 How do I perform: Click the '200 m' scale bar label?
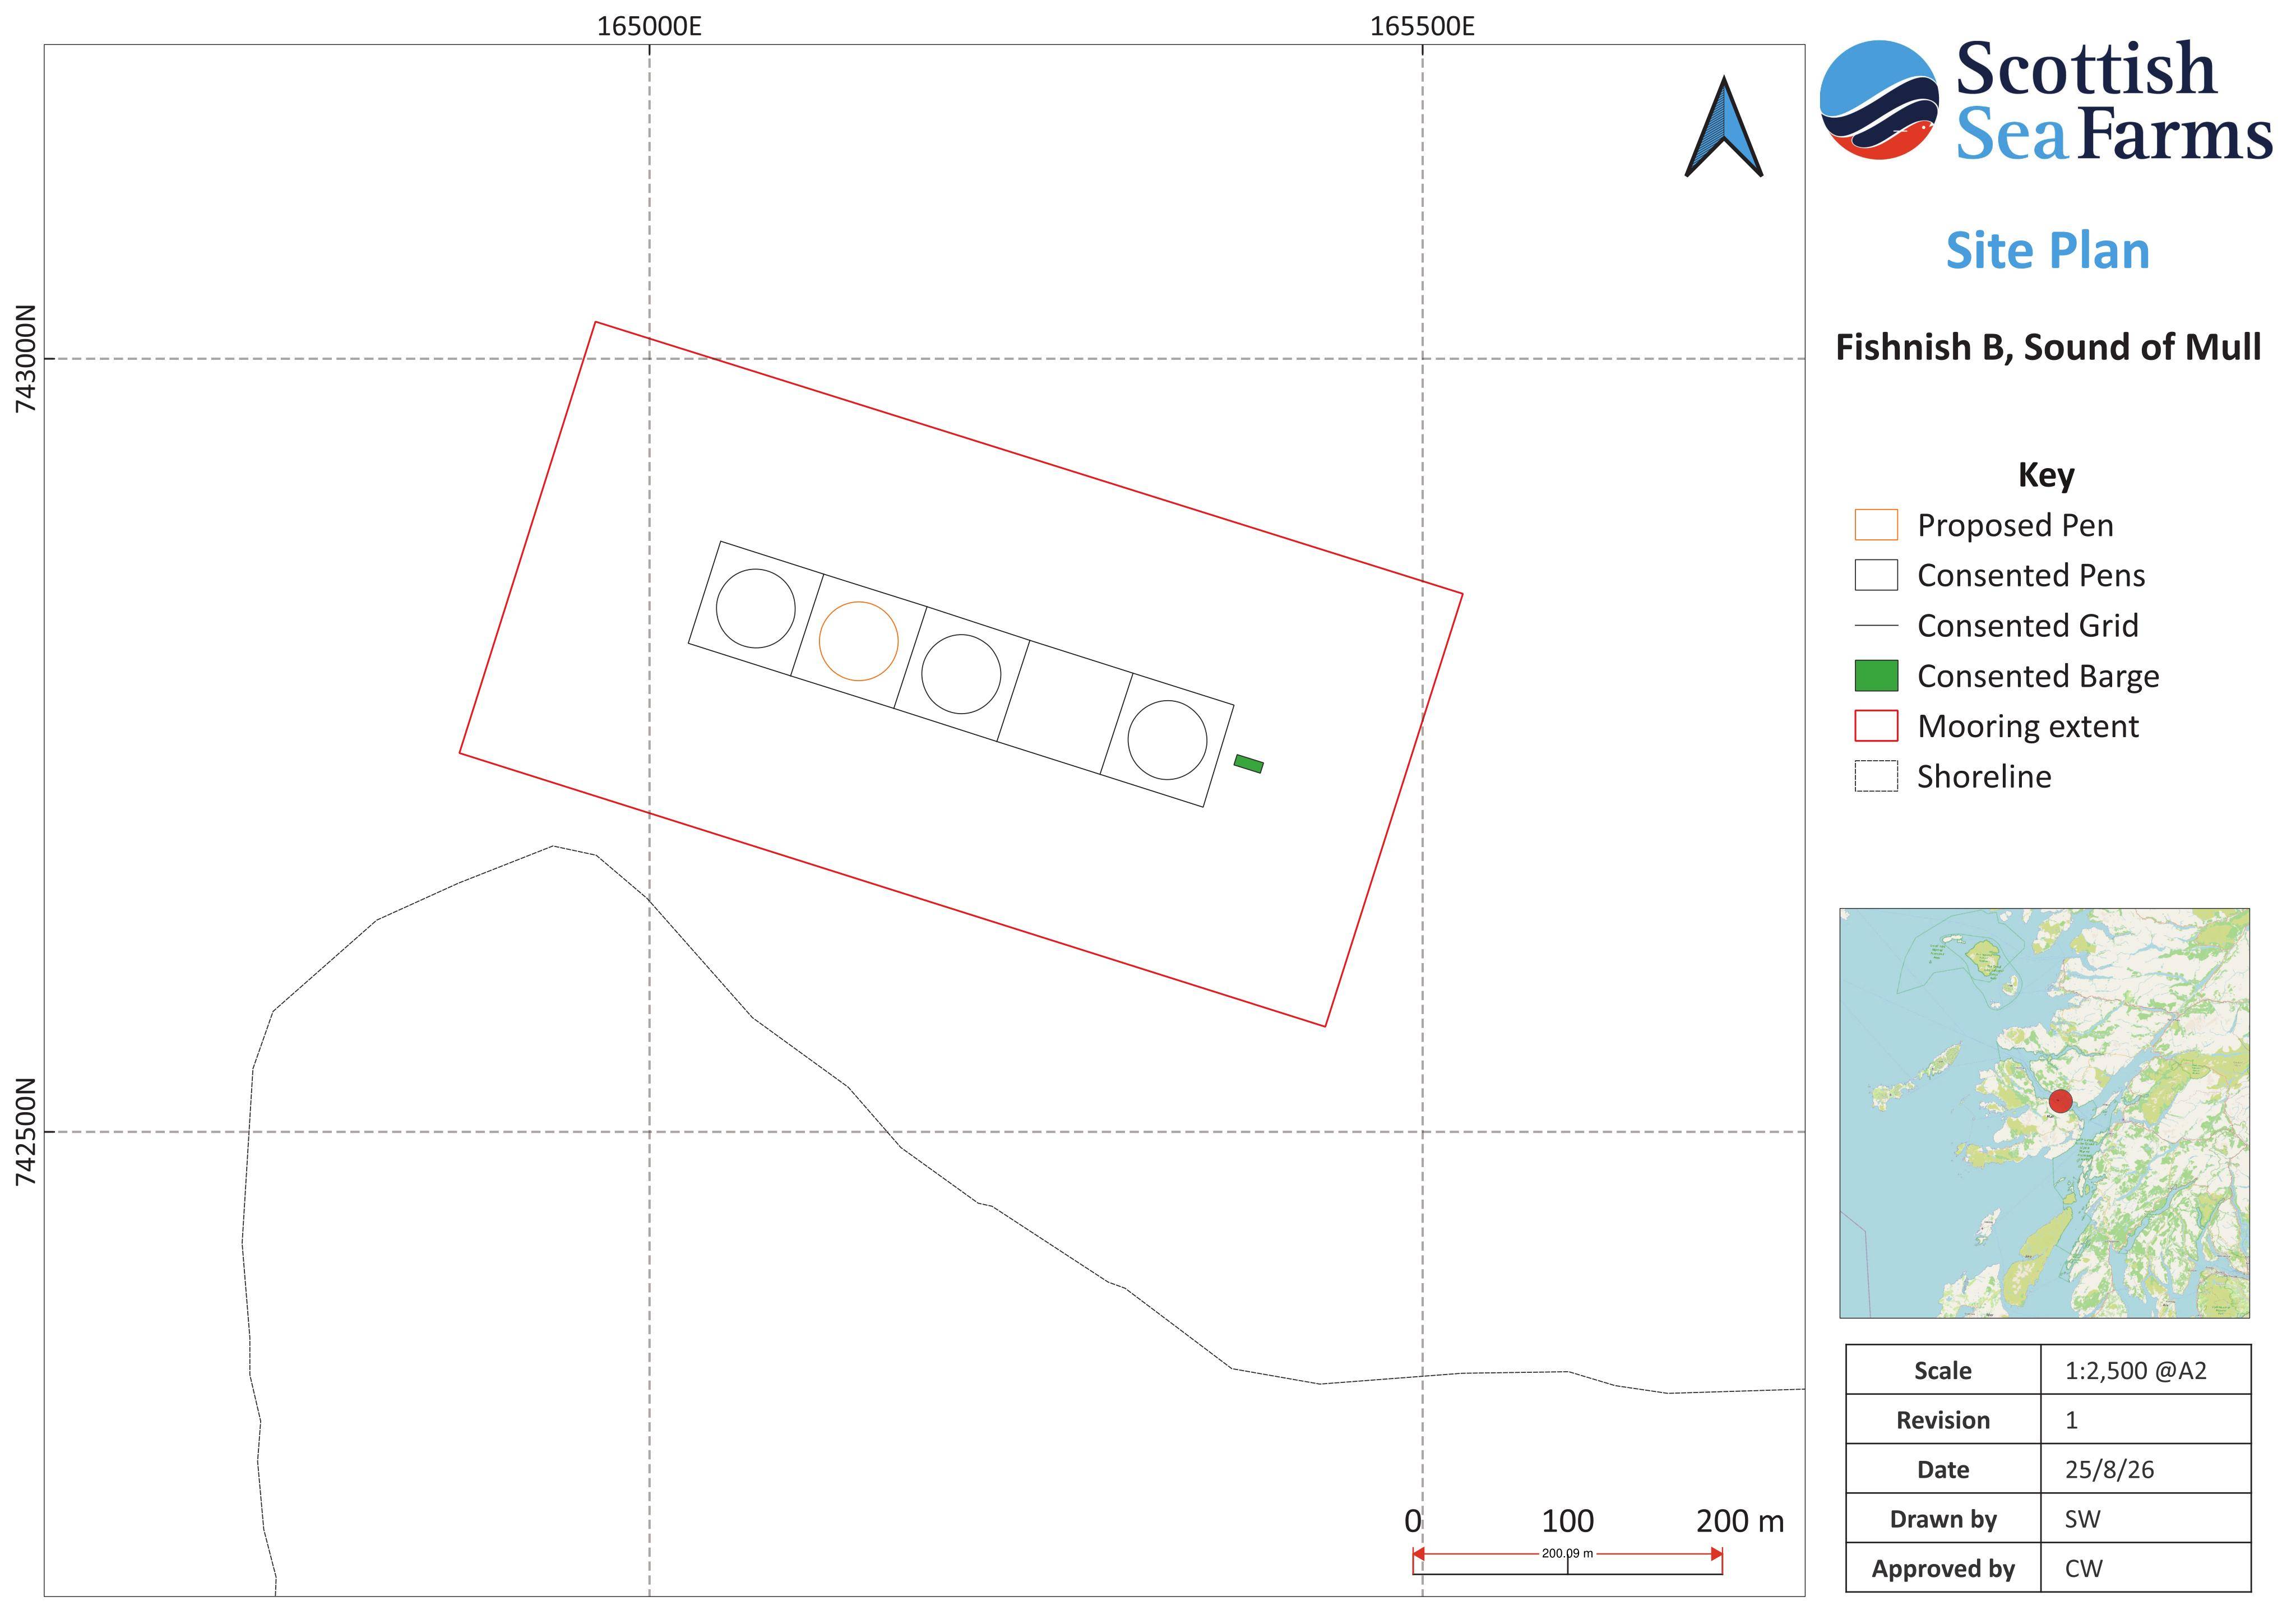click(1739, 1521)
